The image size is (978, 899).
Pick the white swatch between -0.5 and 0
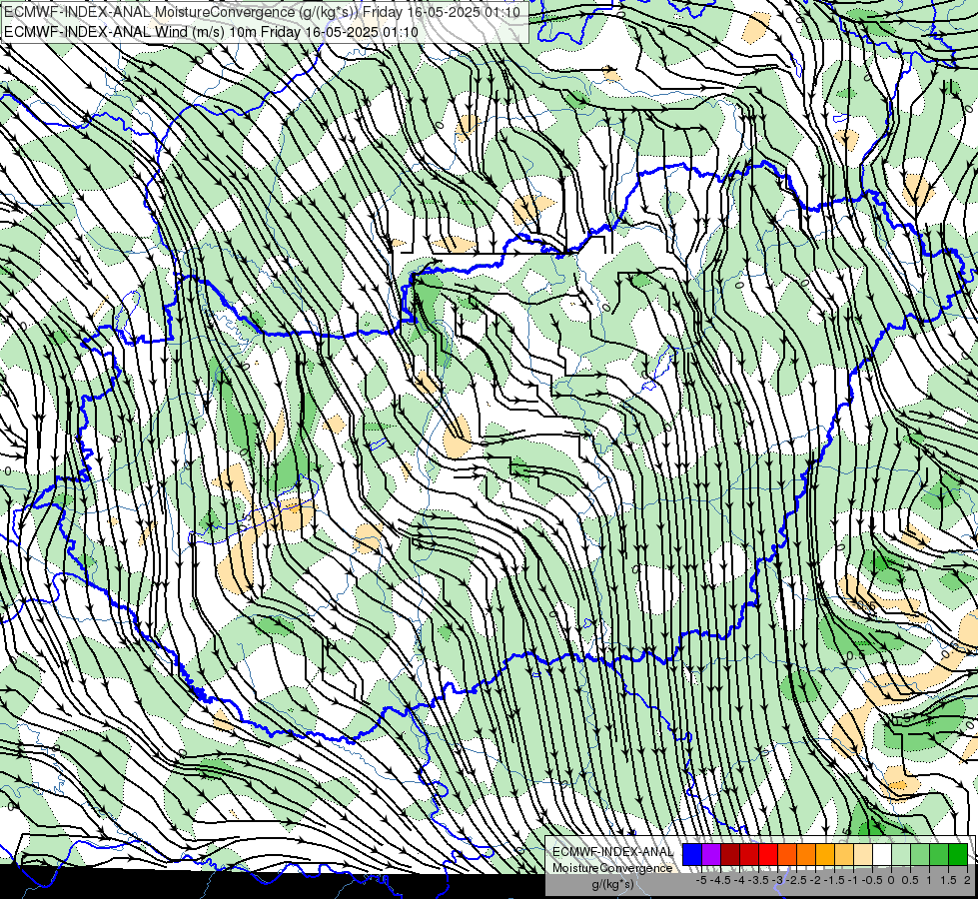[x=882, y=855]
